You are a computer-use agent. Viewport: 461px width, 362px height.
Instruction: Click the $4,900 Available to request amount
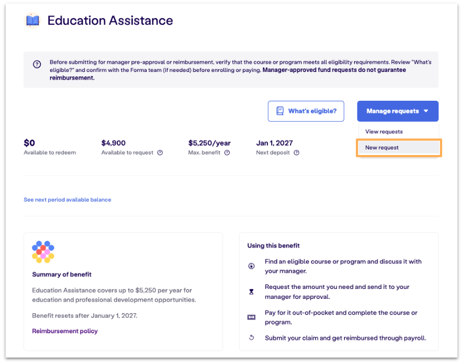[x=113, y=143]
